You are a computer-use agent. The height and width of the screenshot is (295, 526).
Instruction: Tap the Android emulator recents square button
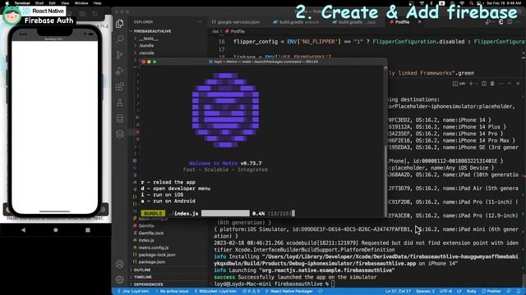[88, 230]
